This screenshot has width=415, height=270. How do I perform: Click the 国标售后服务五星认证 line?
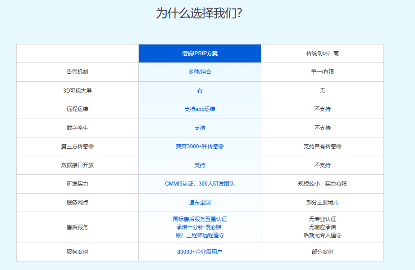[200, 219]
